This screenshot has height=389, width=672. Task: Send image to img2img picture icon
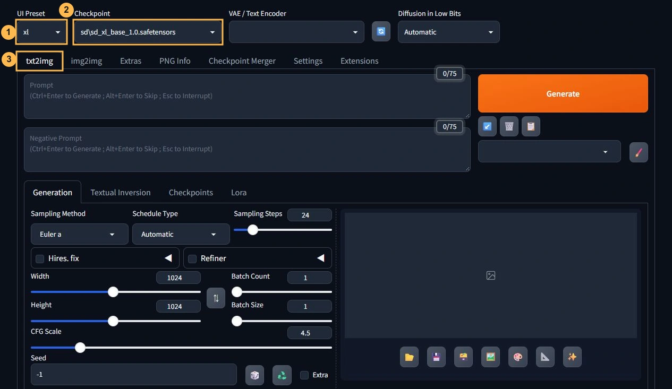pyautogui.click(x=490, y=357)
